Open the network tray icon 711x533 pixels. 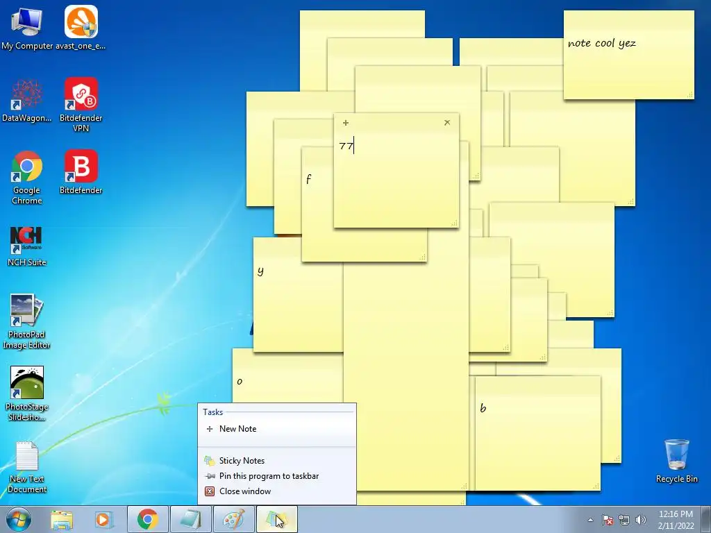(624, 520)
